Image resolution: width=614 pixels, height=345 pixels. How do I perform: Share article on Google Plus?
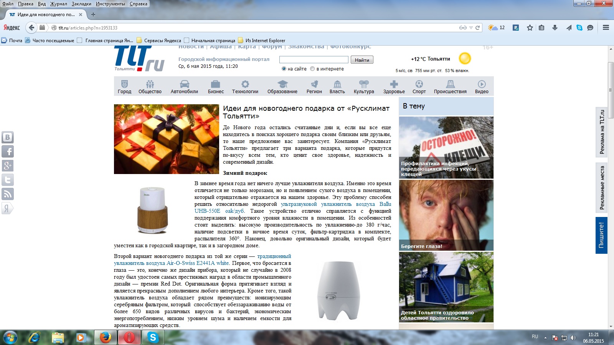pos(8,166)
